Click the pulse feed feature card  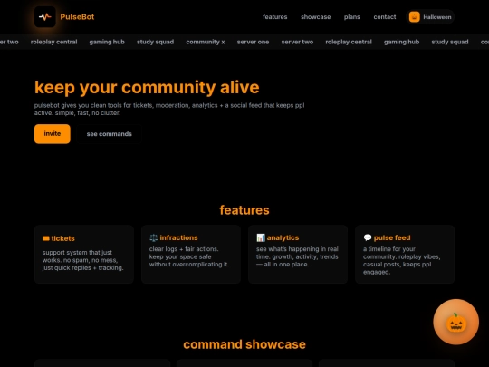pos(405,255)
